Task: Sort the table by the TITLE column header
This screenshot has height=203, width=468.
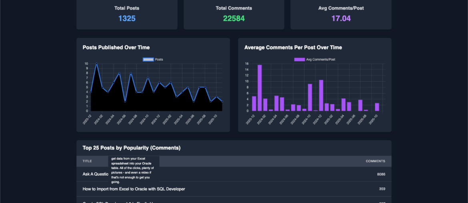Action: point(87,161)
